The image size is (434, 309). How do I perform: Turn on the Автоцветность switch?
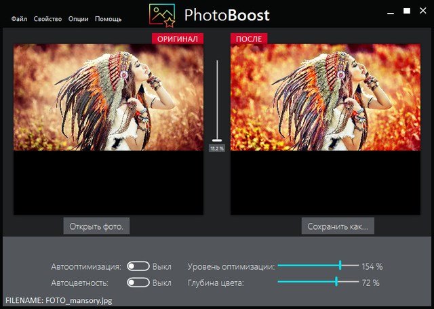(138, 283)
